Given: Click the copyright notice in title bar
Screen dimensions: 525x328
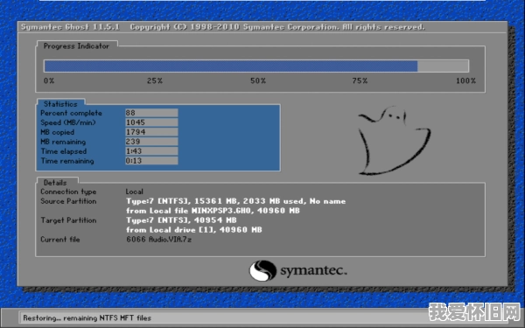Looking at the screenshot, I should point(277,27).
